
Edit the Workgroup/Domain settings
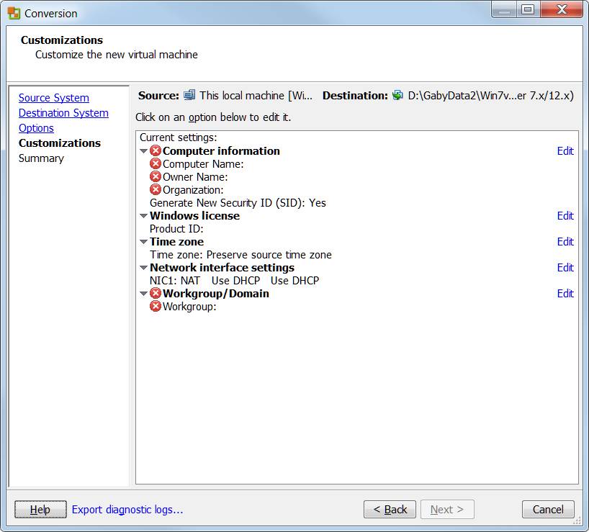coord(565,293)
